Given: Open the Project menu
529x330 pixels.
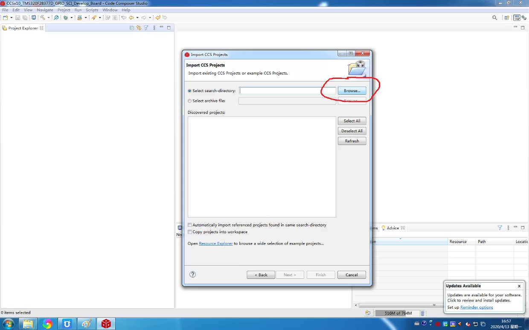Looking at the screenshot, I should pyautogui.click(x=64, y=10).
